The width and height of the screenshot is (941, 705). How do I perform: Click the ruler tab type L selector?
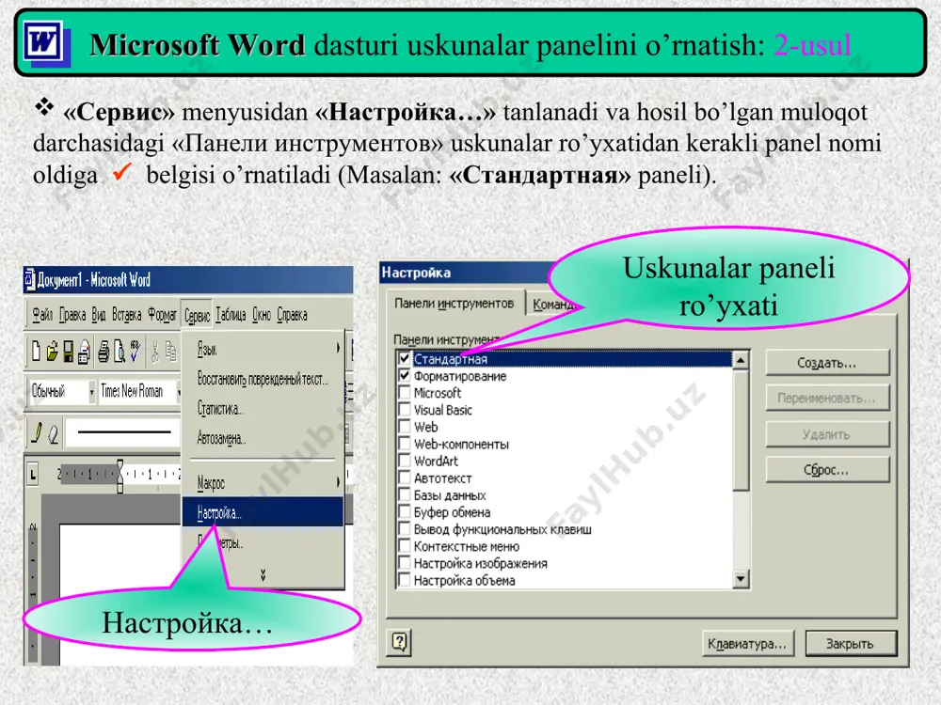(x=33, y=476)
